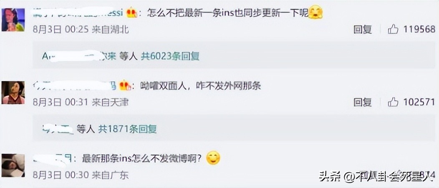Expand the 共6023条回复 thread
Viewport: 439px width, 188px height.
point(170,56)
